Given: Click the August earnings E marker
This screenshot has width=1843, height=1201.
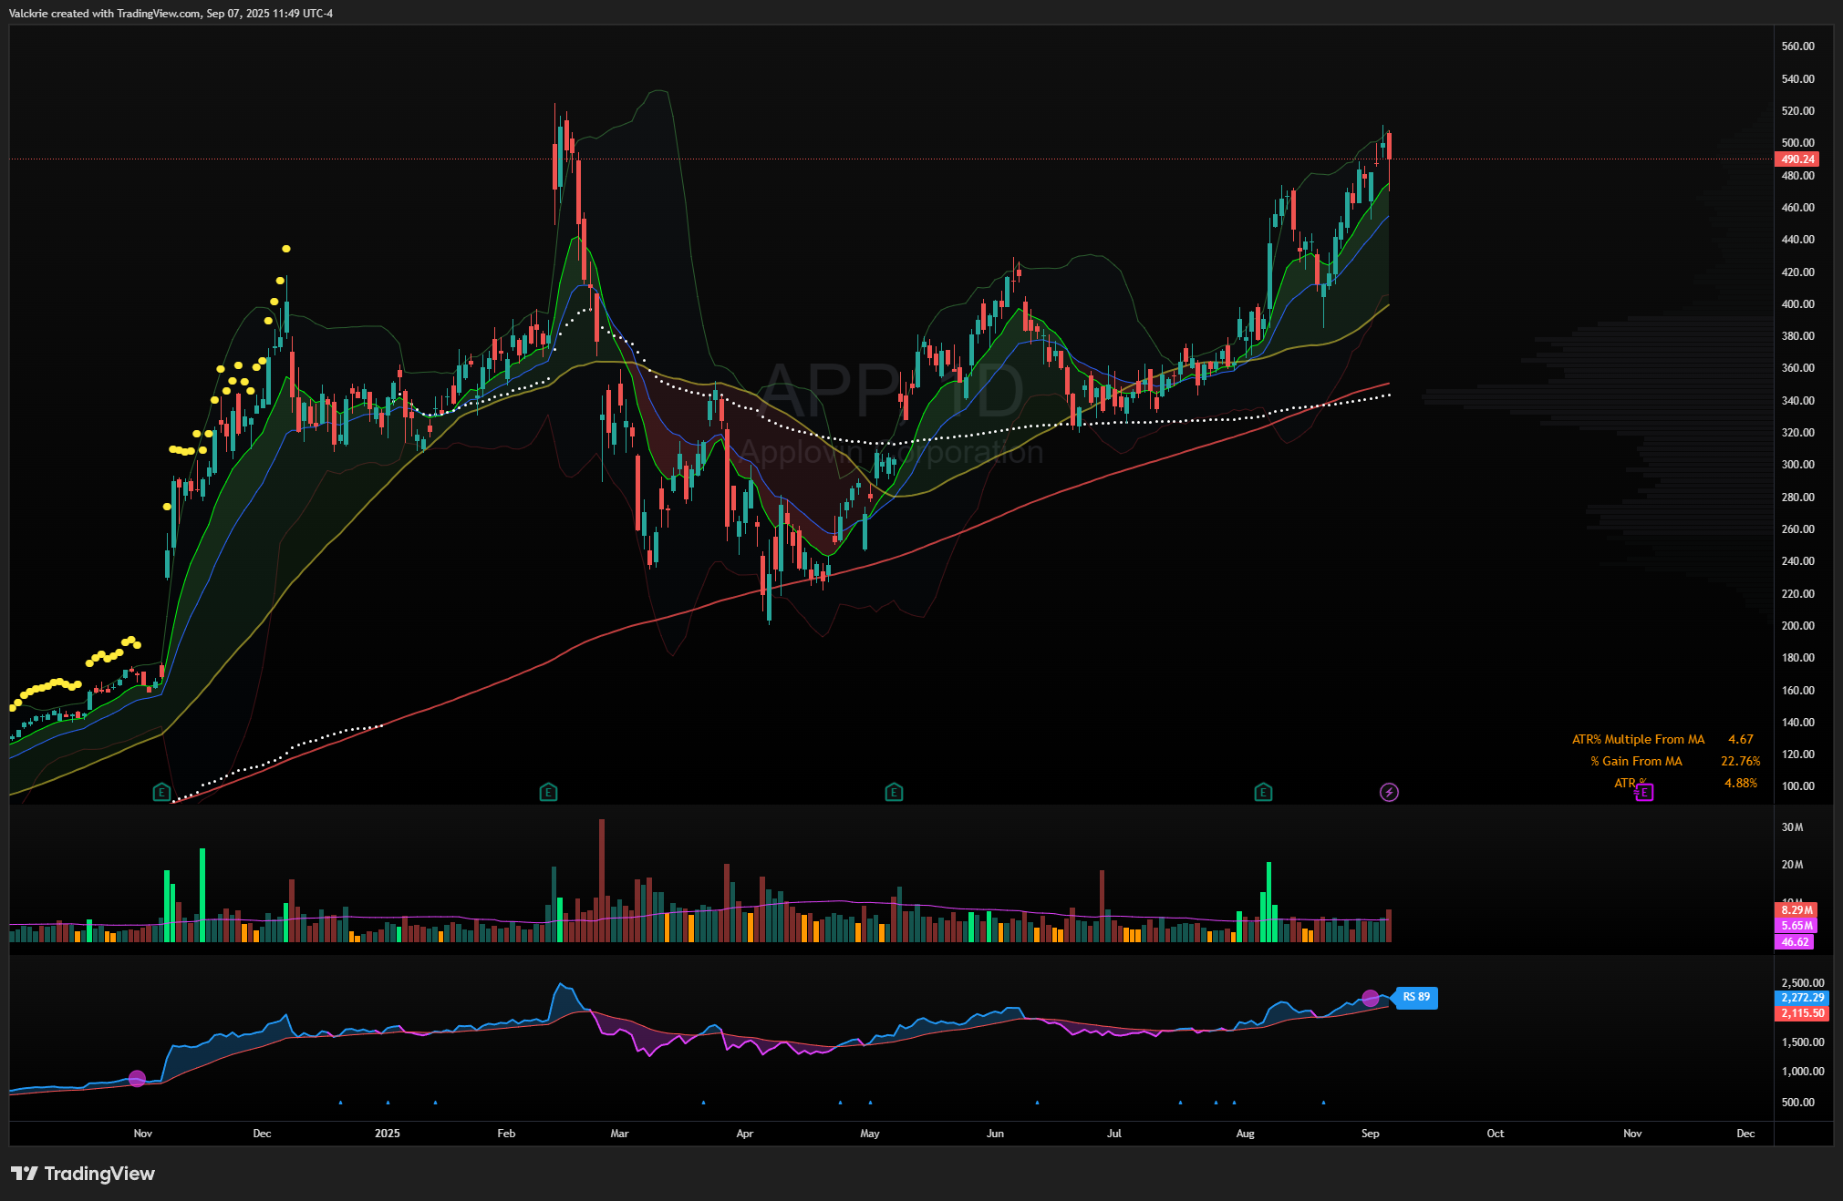Looking at the screenshot, I should pyautogui.click(x=1263, y=792).
